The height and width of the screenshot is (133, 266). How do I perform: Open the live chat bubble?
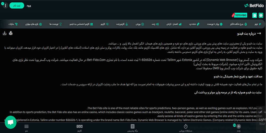10,122
